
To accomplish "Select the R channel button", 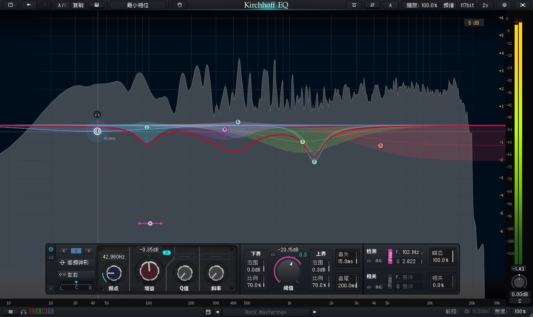I will (x=38, y=312).
